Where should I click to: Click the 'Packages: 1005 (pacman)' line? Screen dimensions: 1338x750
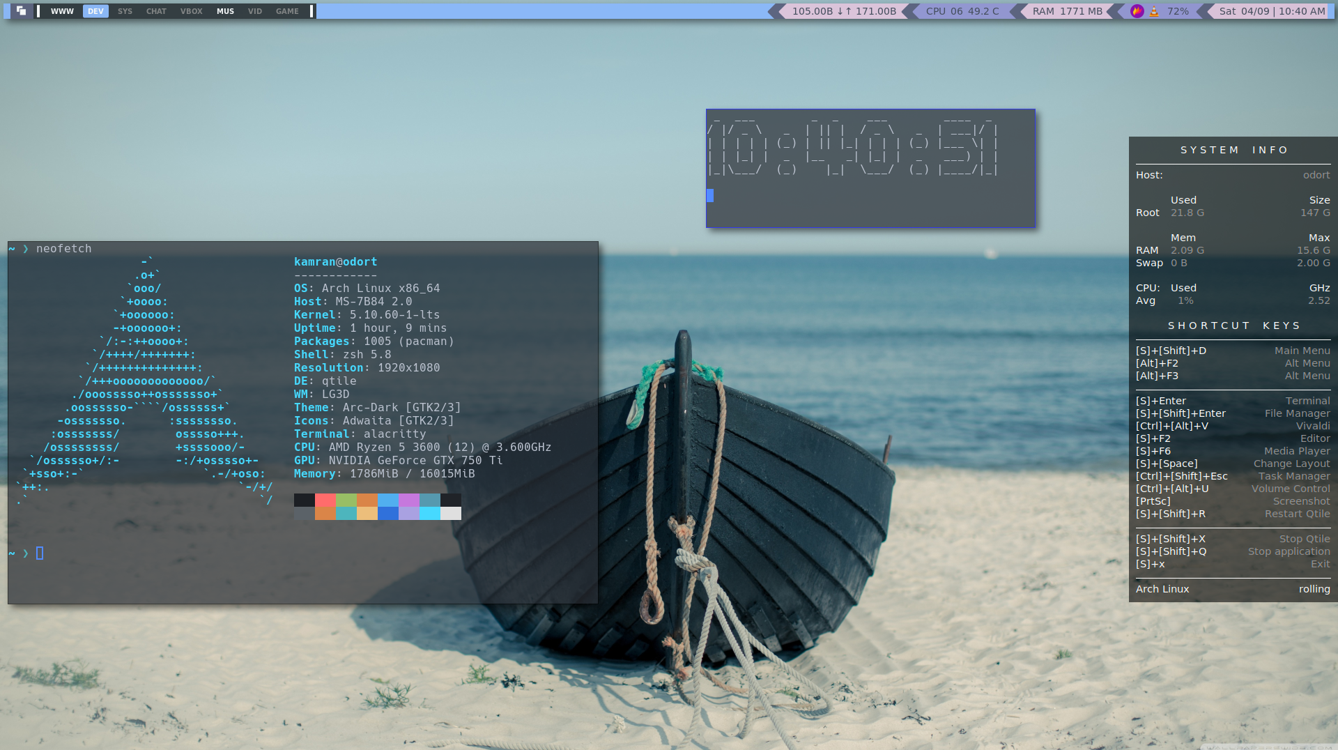[x=374, y=341]
